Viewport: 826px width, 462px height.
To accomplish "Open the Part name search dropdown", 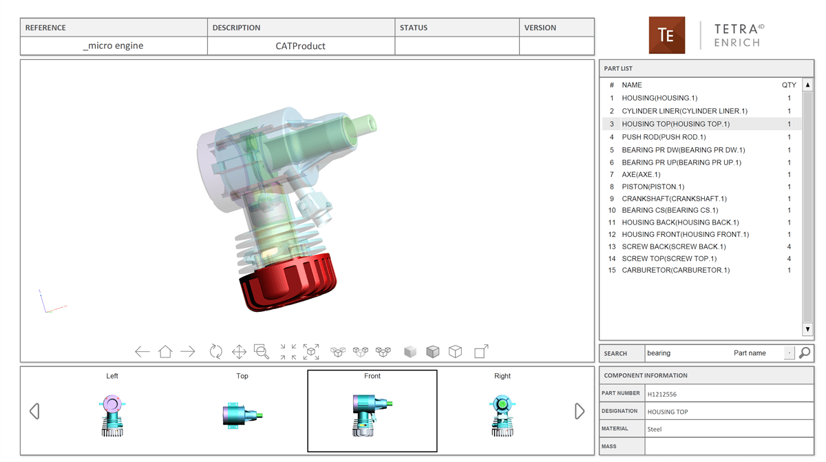I will (789, 353).
